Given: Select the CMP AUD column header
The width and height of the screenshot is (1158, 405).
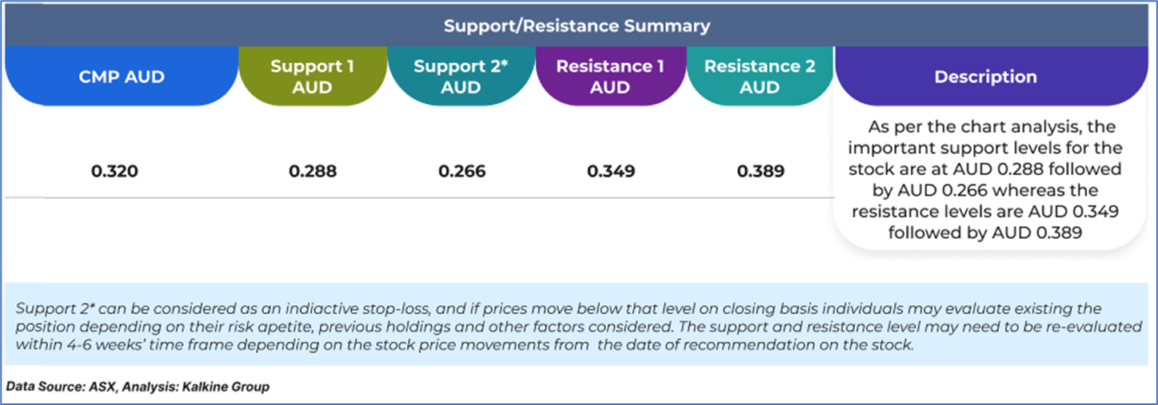Looking at the screenshot, I should tap(122, 77).
